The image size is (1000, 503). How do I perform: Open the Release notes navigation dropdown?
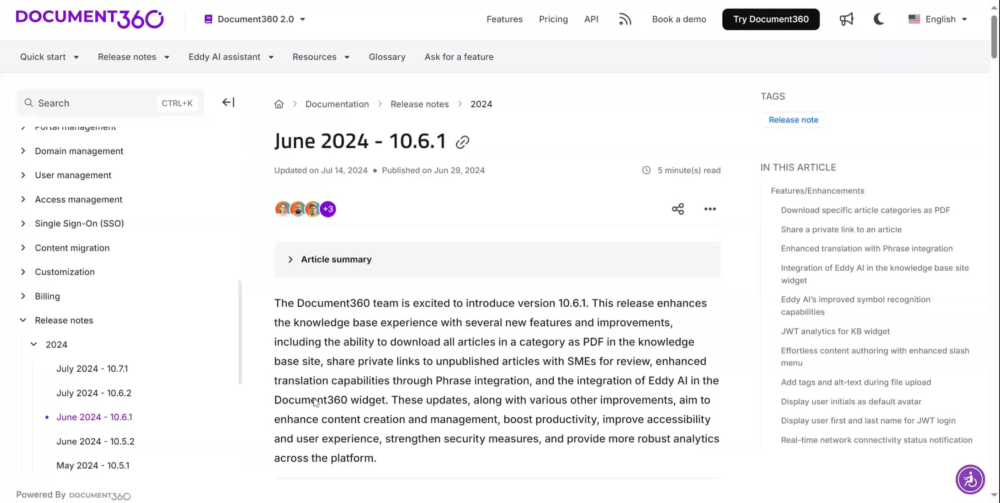[x=134, y=57]
